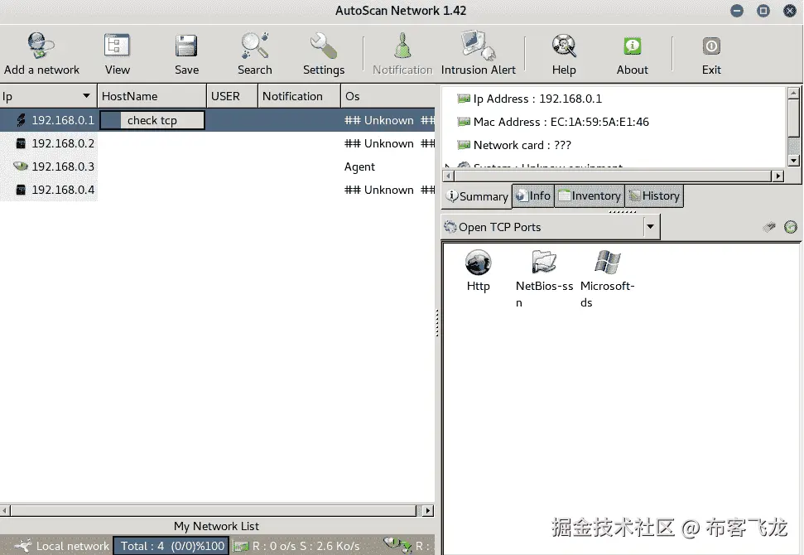The width and height of the screenshot is (804, 555).
Task: Click agent icon for 192.168.0.3
Action: click(21, 166)
